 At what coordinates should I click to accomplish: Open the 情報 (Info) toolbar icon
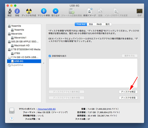(17, 11)
